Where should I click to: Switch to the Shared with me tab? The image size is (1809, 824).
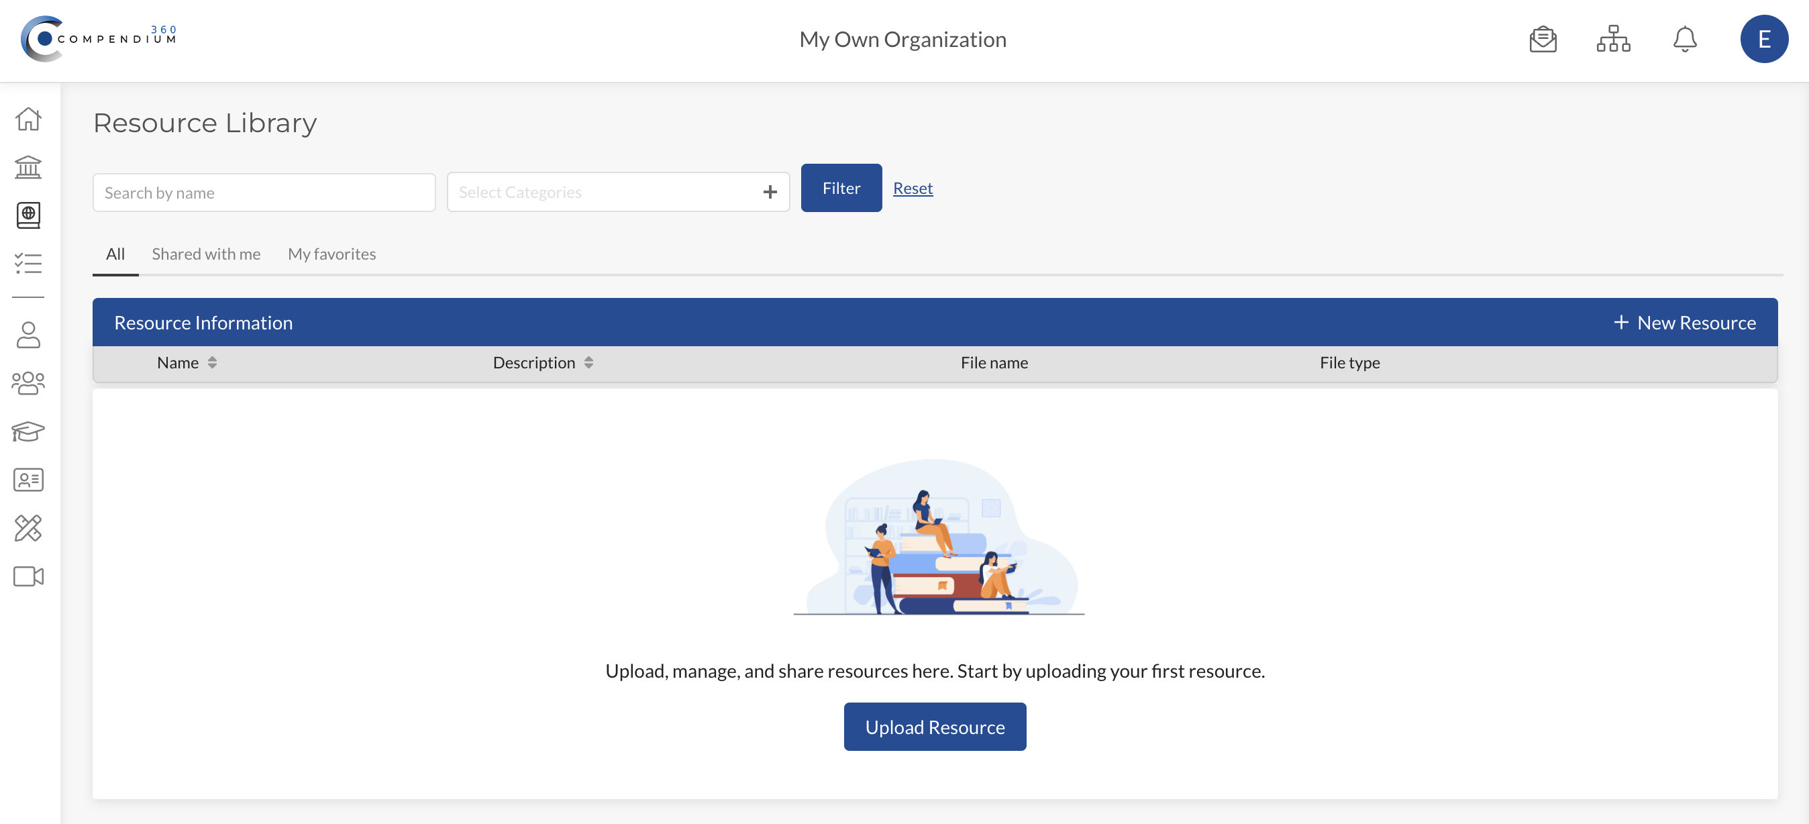(206, 254)
